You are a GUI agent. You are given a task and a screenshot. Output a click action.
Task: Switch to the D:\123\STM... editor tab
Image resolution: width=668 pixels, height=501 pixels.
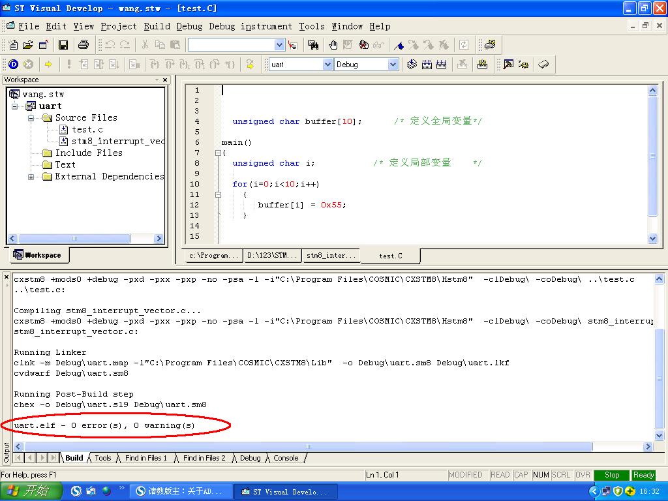coord(272,256)
